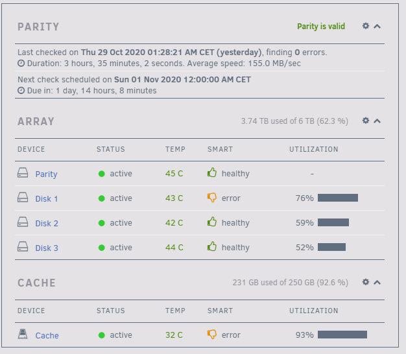Click Disk 3 SMART healthy thumbs-up icon
The width and height of the screenshot is (406, 354).
click(x=212, y=246)
